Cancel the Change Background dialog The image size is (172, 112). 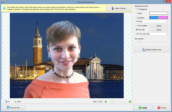(x=162, y=108)
